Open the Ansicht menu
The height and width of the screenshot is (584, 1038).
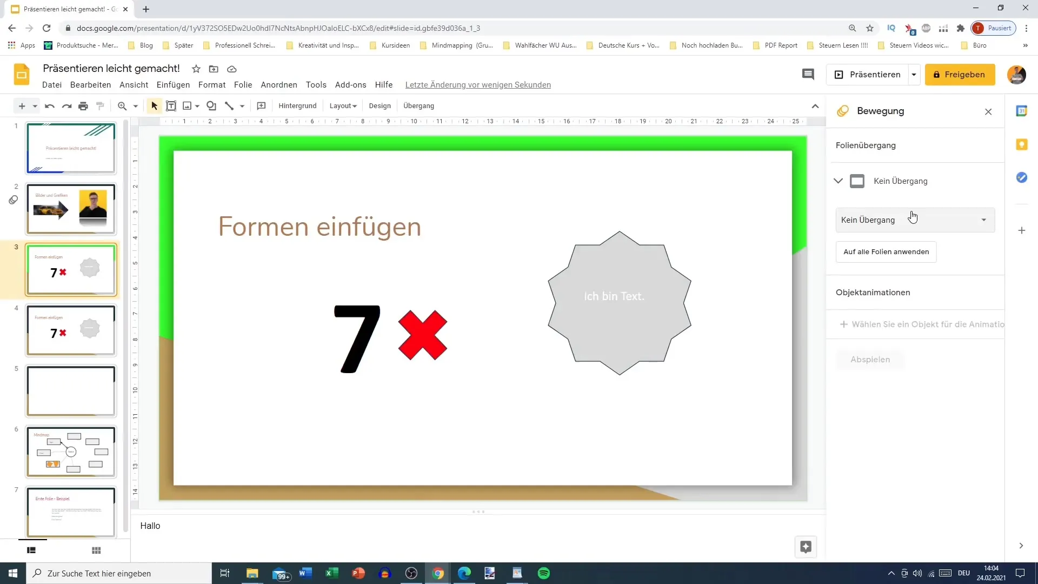134,85
